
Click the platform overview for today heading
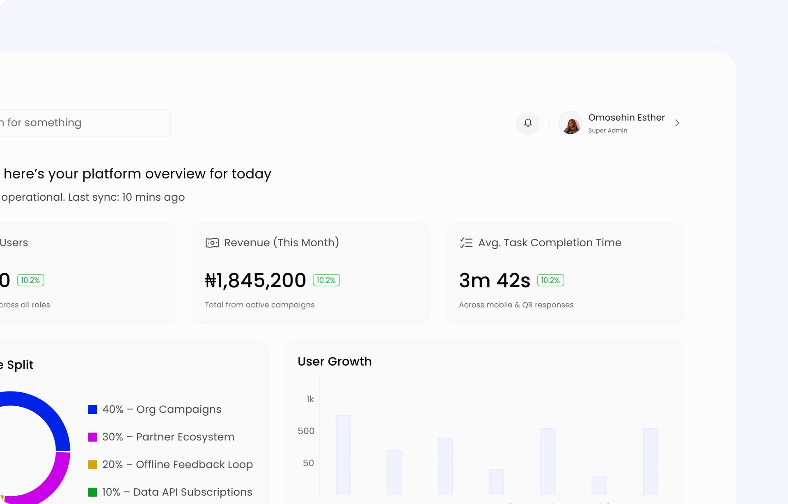[137, 174]
